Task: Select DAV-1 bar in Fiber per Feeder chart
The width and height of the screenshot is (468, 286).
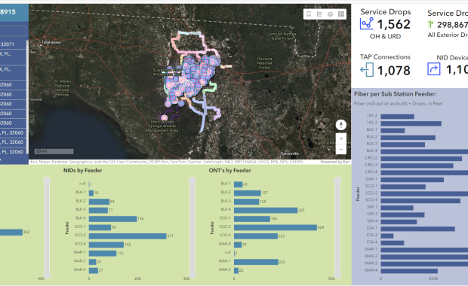Action: [x=412, y=180]
